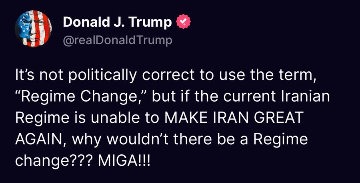Open the Donald J. Trump display name

point(118,23)
